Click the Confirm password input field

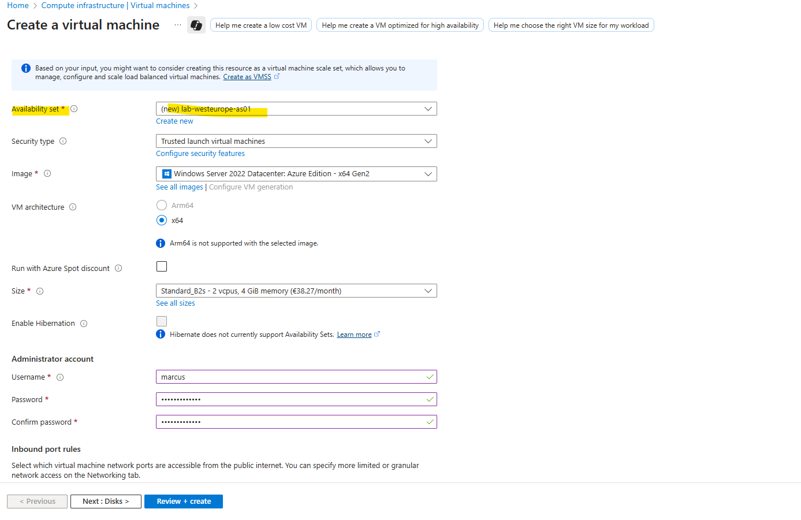[296, 422]
